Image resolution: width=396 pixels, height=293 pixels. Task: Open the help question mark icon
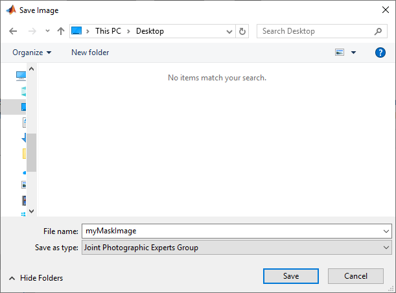tap(380, 53)
